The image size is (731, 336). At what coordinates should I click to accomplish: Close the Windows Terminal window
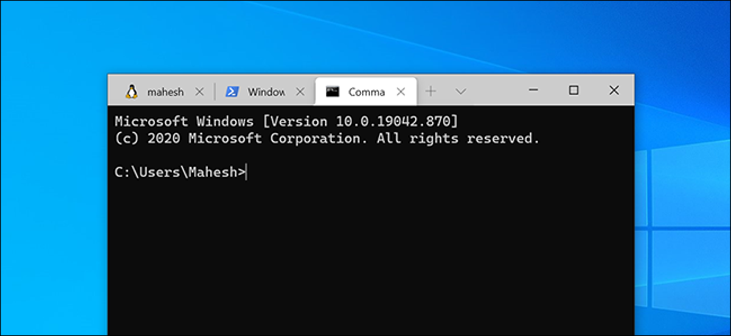pyautogui.click(x=614, y=90)
